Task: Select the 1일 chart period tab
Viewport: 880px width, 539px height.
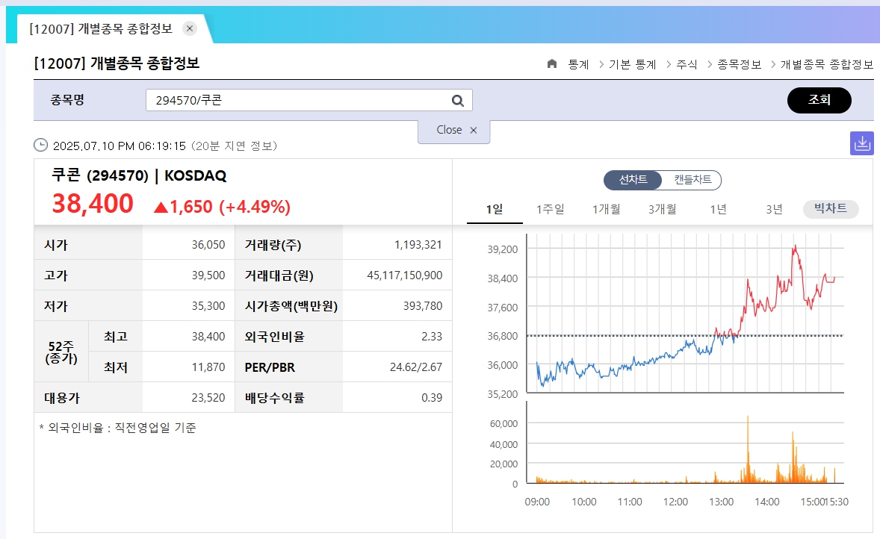Action: coord(495,209)
